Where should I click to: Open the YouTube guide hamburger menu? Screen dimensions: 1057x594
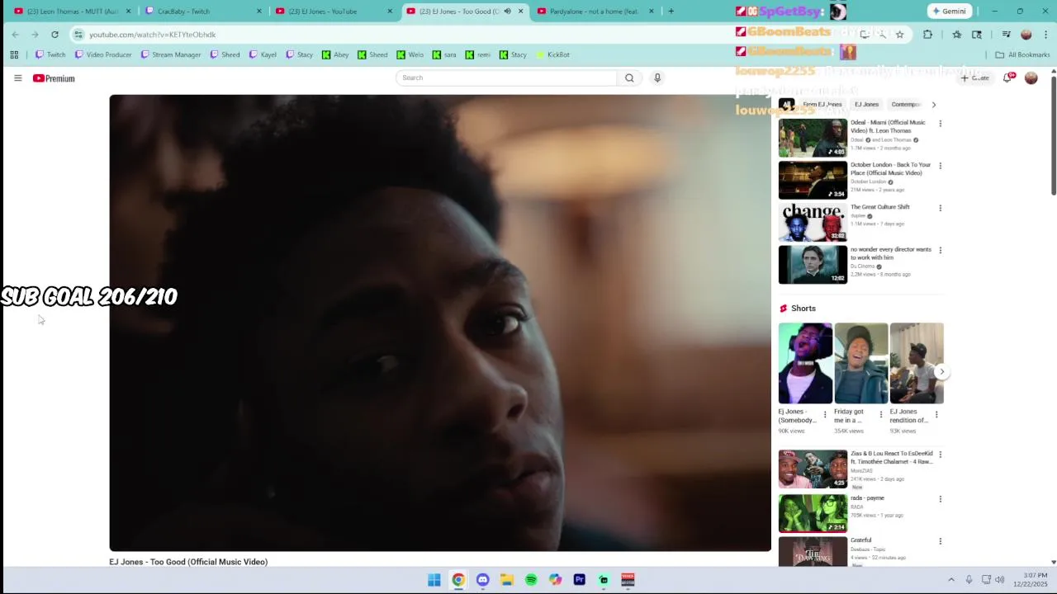(x=17, y=78)
